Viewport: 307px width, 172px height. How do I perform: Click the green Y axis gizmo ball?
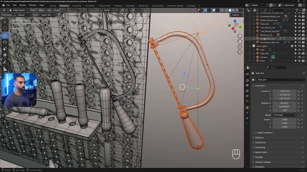(240, 27)
